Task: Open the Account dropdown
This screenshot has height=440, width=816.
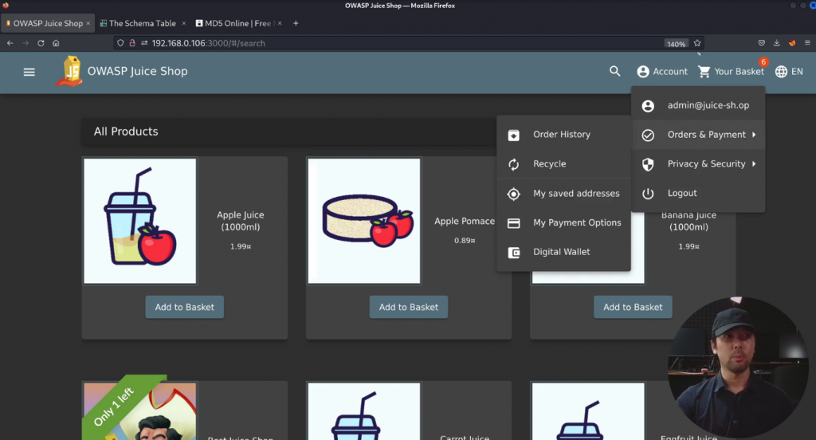Action: point(662,72)
